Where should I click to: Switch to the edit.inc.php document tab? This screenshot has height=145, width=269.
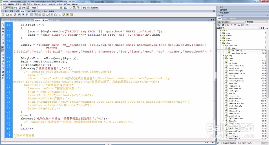click(55, 20)
